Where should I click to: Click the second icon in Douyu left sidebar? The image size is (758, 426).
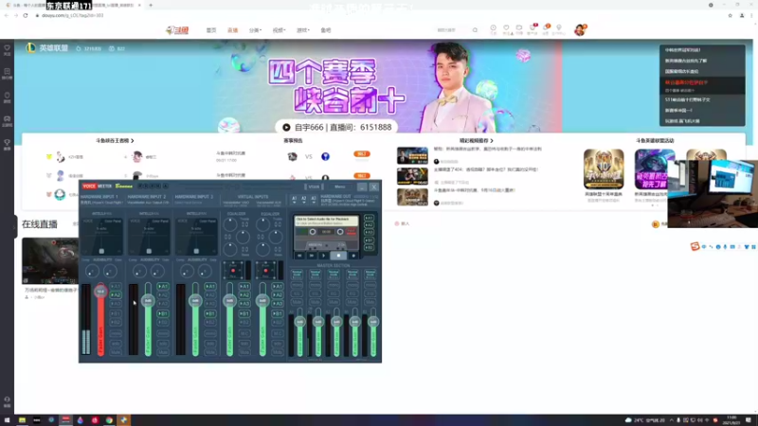(x=7, y=72)
